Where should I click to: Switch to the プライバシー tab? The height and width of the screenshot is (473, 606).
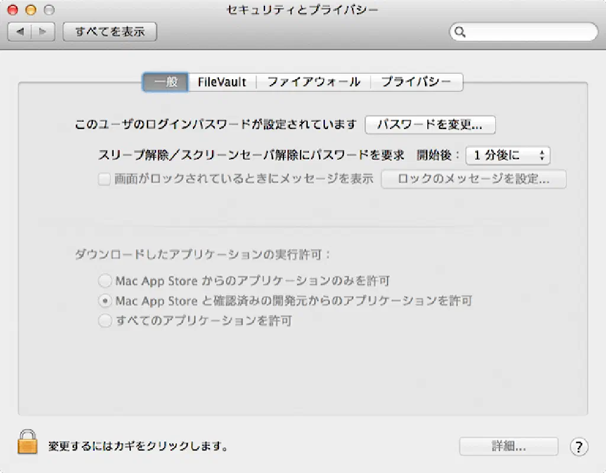pyautogui.click(x=416, y=82)
